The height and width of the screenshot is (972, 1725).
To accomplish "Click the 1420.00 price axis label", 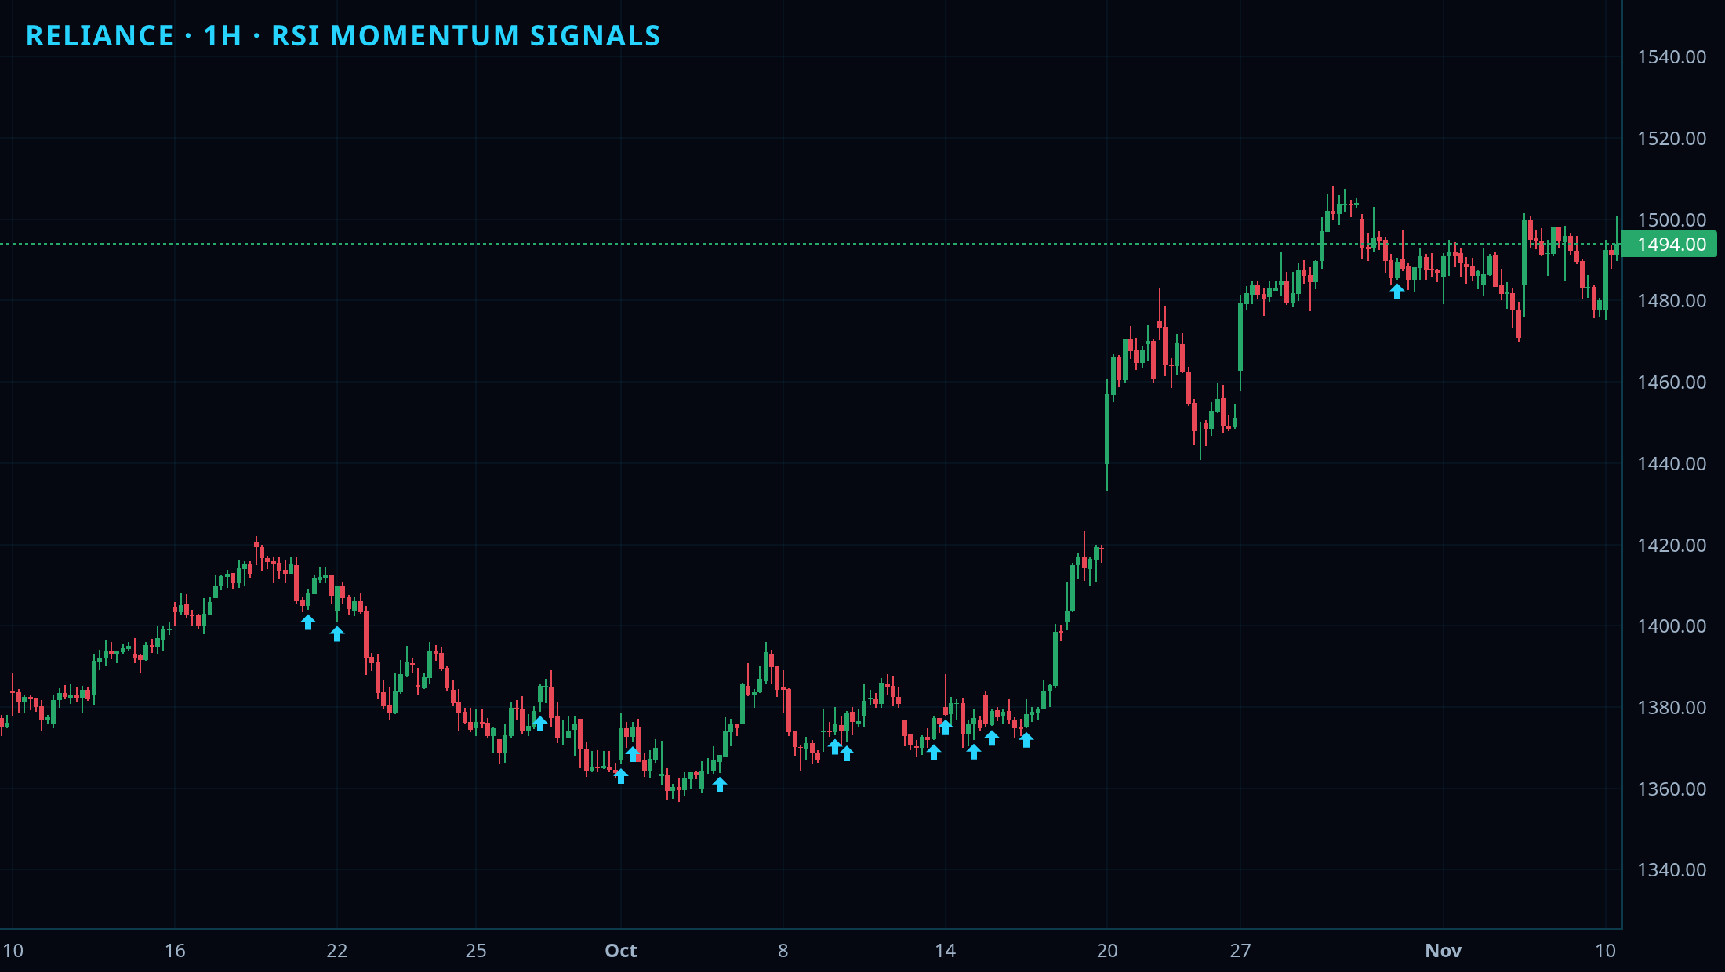I will tap(1672, 545).
